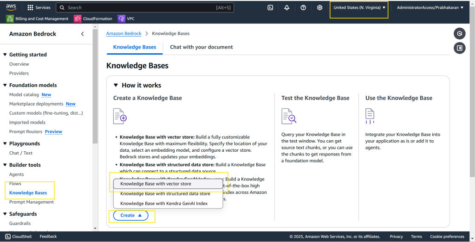The image size is (475, 242).
Task: Open the VPC service shortcut
Action: (x=126, y=19)
